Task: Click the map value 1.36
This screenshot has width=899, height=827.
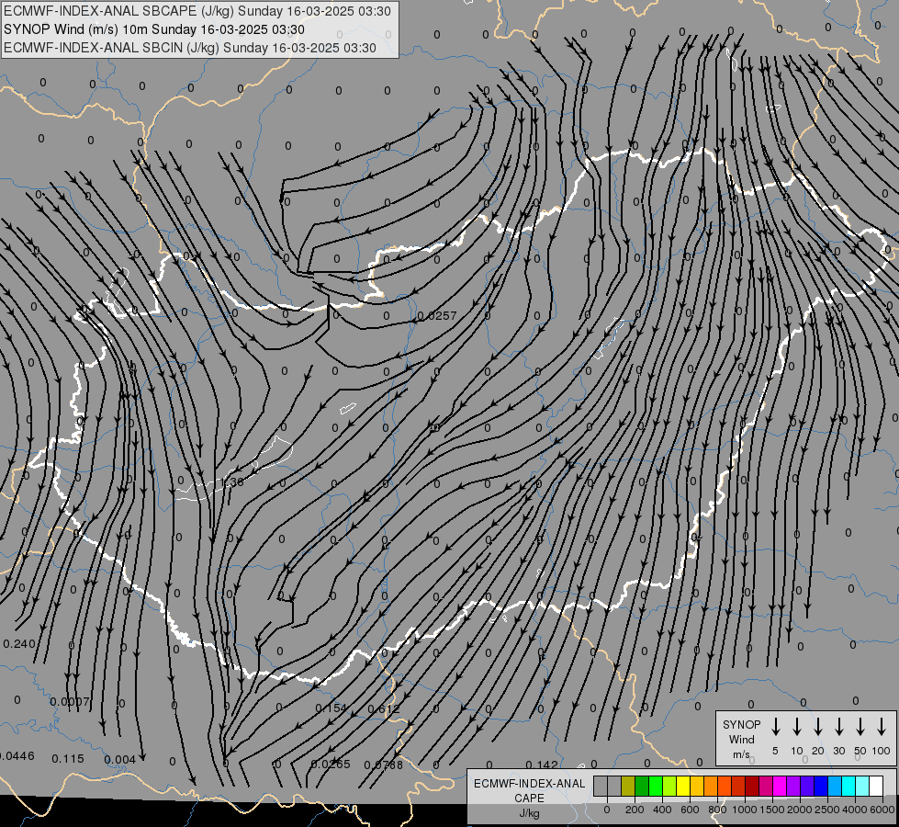Action: [232, 482]
